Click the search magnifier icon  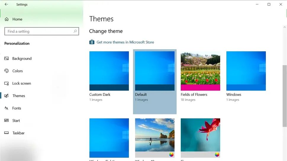[75, 31]
